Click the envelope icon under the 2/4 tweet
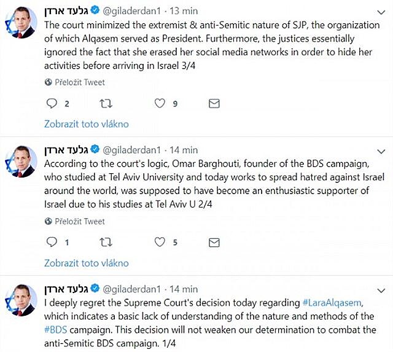This screenshot has height=352, width=393. 214,242
